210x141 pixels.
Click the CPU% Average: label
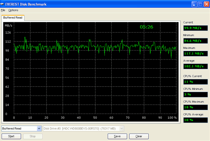[194, 114]
